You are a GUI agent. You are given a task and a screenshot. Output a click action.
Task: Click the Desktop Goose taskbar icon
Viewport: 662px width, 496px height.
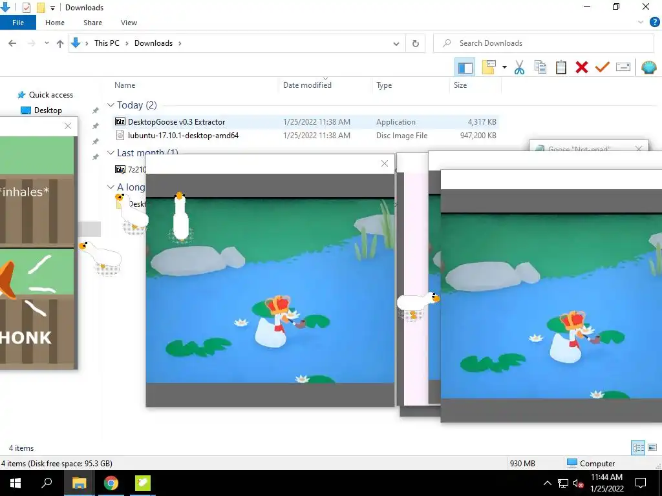(142, 483)
